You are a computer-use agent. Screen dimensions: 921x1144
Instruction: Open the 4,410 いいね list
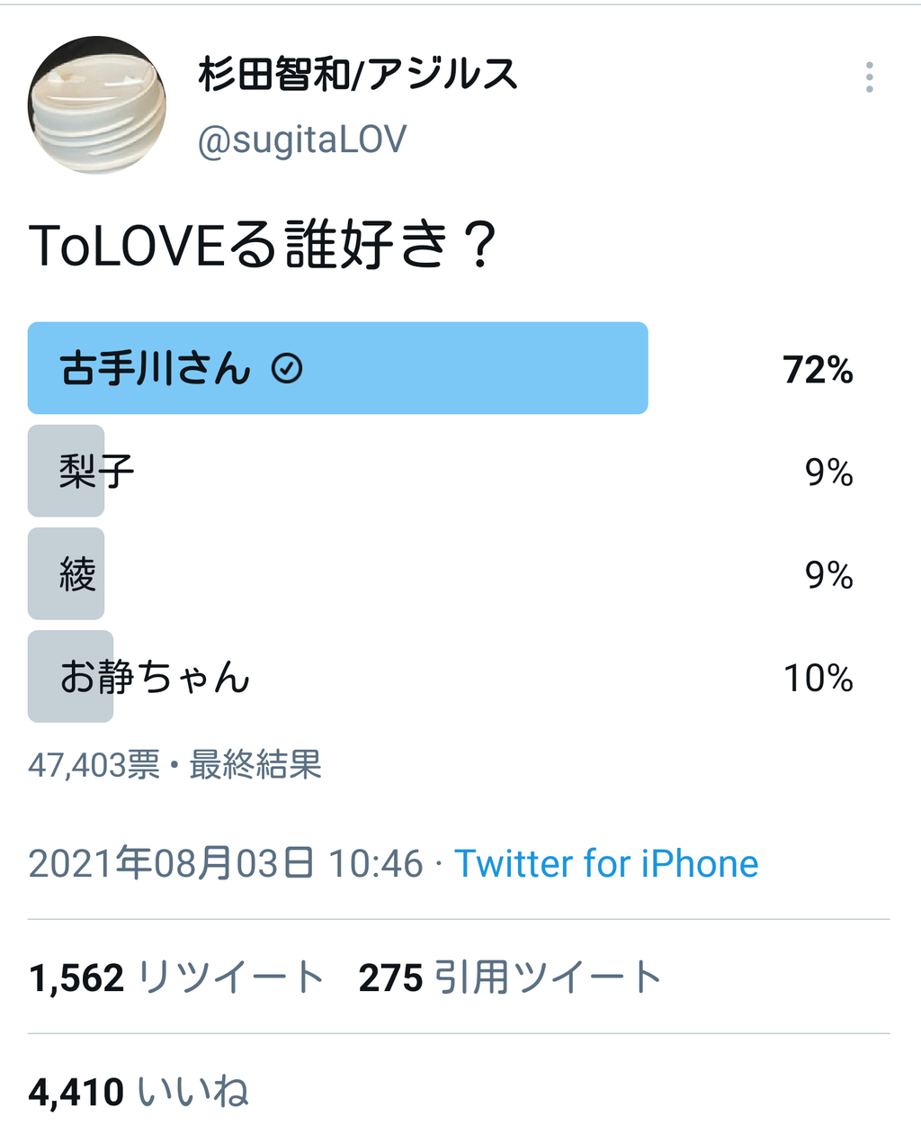[x=139, y=1092]
